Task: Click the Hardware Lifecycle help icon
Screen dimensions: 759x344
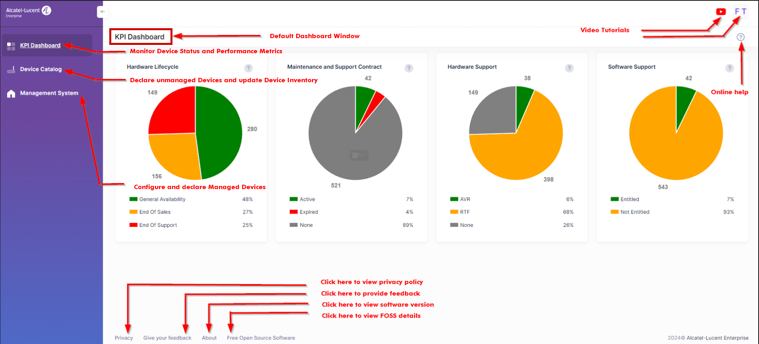Action: [x=248, y=68]
